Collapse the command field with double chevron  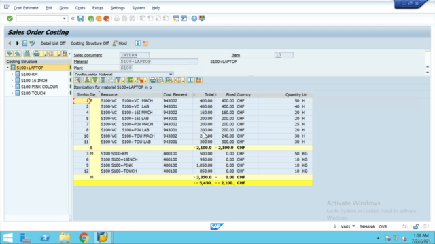pos(73,18)
